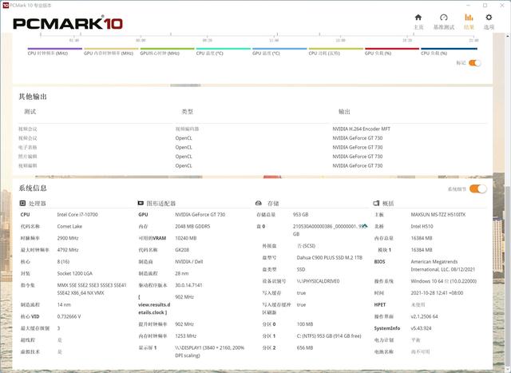Click the 2021-10-28 12:41 time value
511x373 pixels.
(437, 293)
